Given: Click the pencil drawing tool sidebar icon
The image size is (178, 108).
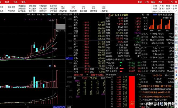Looking at the screenshot, I should pyautogui.click(x=176, y=78).
